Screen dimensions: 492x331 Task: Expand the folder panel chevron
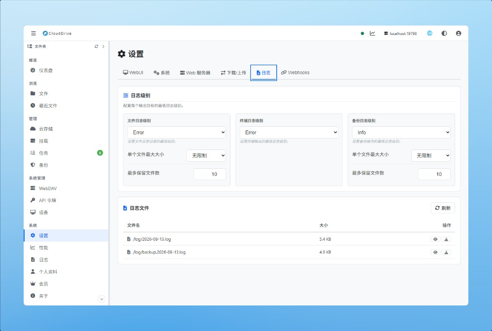(x=103, y=46)
